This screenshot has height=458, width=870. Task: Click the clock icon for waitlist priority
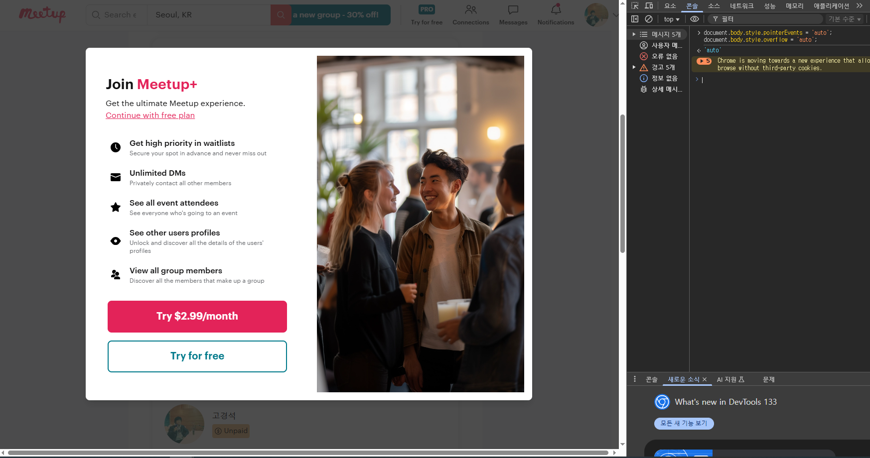(x=116, y=147)
